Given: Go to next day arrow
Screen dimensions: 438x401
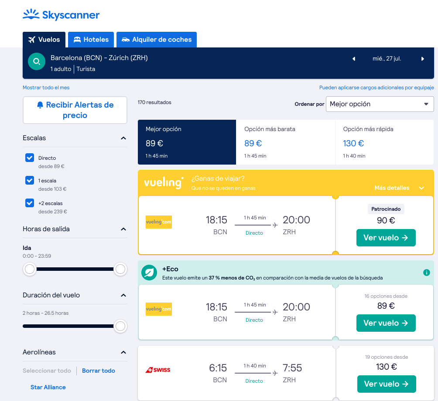Looking at the screenshot, I should (x=423, y=59).
